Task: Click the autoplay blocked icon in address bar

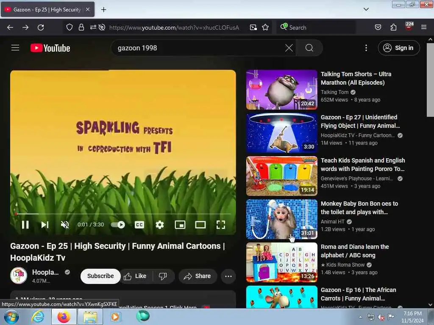Action: (102, 27)
